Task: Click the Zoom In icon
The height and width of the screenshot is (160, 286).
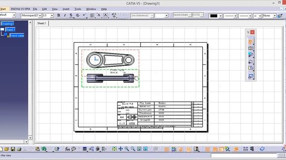Action: point(127,149)
